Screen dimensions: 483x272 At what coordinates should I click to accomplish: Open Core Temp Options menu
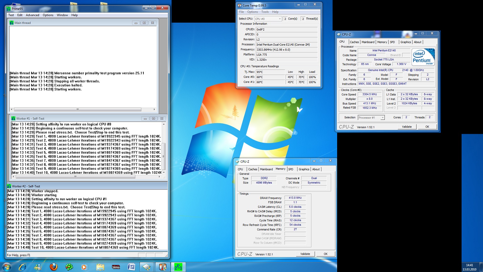coord(253,12)
